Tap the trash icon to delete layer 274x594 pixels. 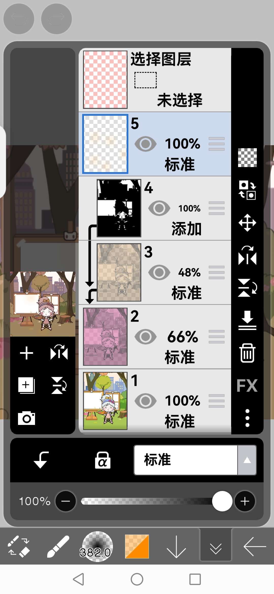click(247, 353)
